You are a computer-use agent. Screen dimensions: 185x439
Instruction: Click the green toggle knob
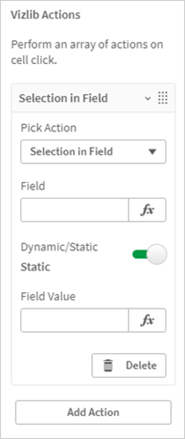(157, 254)
